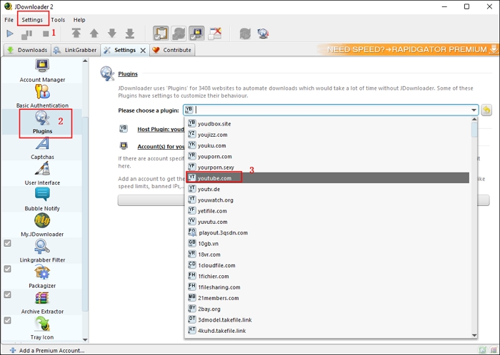Click settings sidebar scroll up arrow
The width and height of the screenshot is (500, 355).
(85, 61)
